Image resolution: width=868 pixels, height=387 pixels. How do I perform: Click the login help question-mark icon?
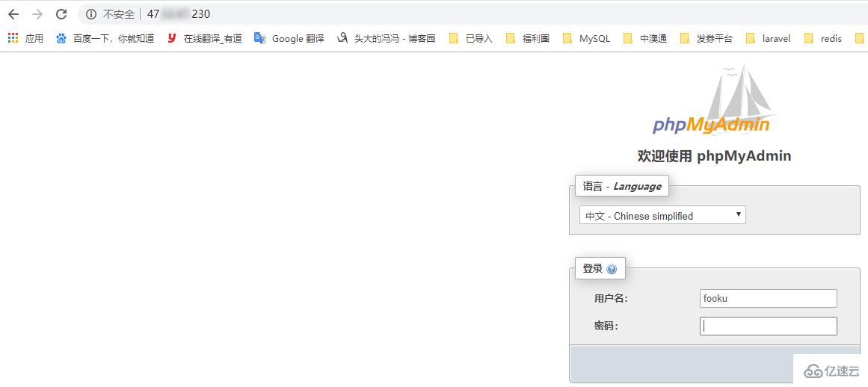tap(611, 269)
